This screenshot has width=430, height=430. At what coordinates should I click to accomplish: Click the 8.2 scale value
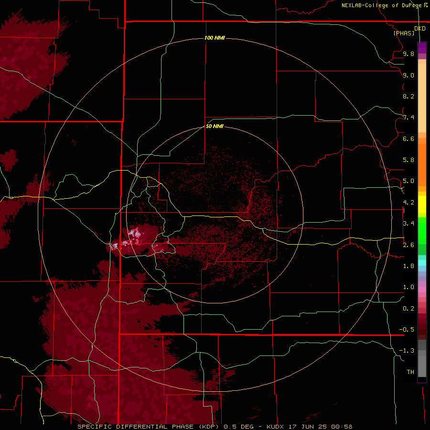tap(408, 96)
